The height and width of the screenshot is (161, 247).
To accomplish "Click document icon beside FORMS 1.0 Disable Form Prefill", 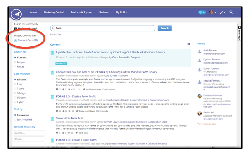I will tap(52, 97).
